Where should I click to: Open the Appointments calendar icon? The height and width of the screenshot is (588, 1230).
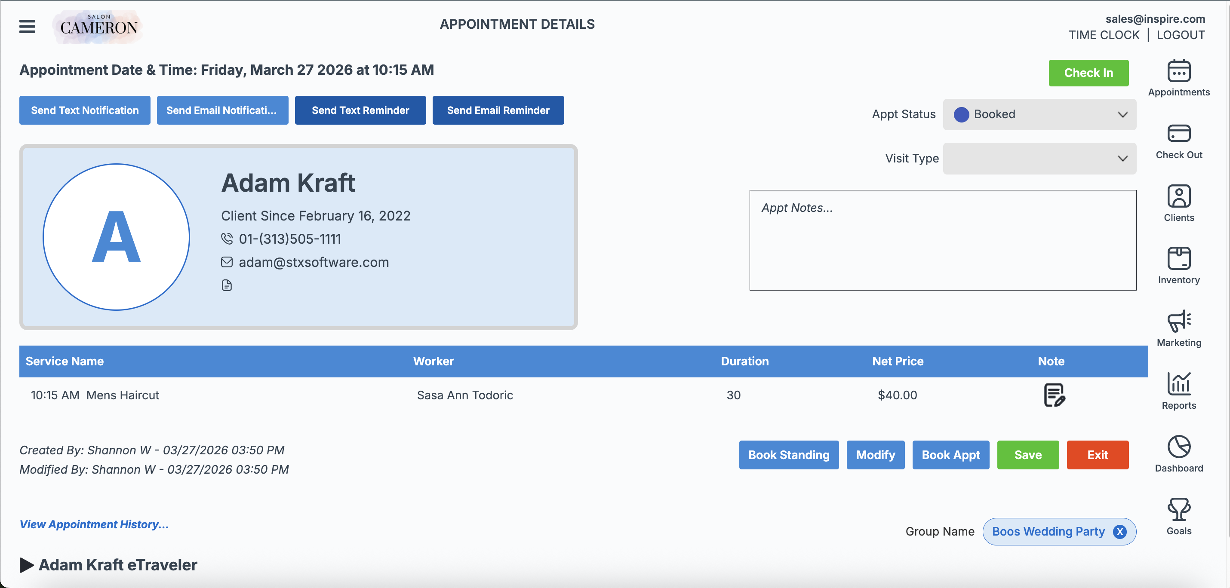pos(1178,72)
